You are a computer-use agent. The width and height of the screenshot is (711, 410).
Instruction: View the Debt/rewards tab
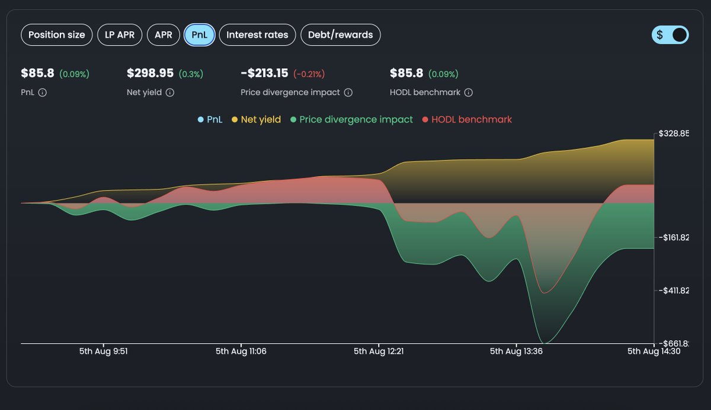[x=341, y=35]
